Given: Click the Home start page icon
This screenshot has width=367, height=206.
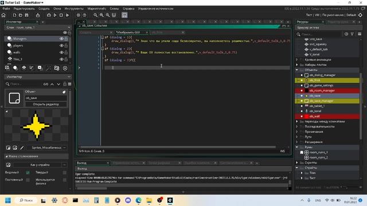Looking at the screenshot, I should pos(3,15).
